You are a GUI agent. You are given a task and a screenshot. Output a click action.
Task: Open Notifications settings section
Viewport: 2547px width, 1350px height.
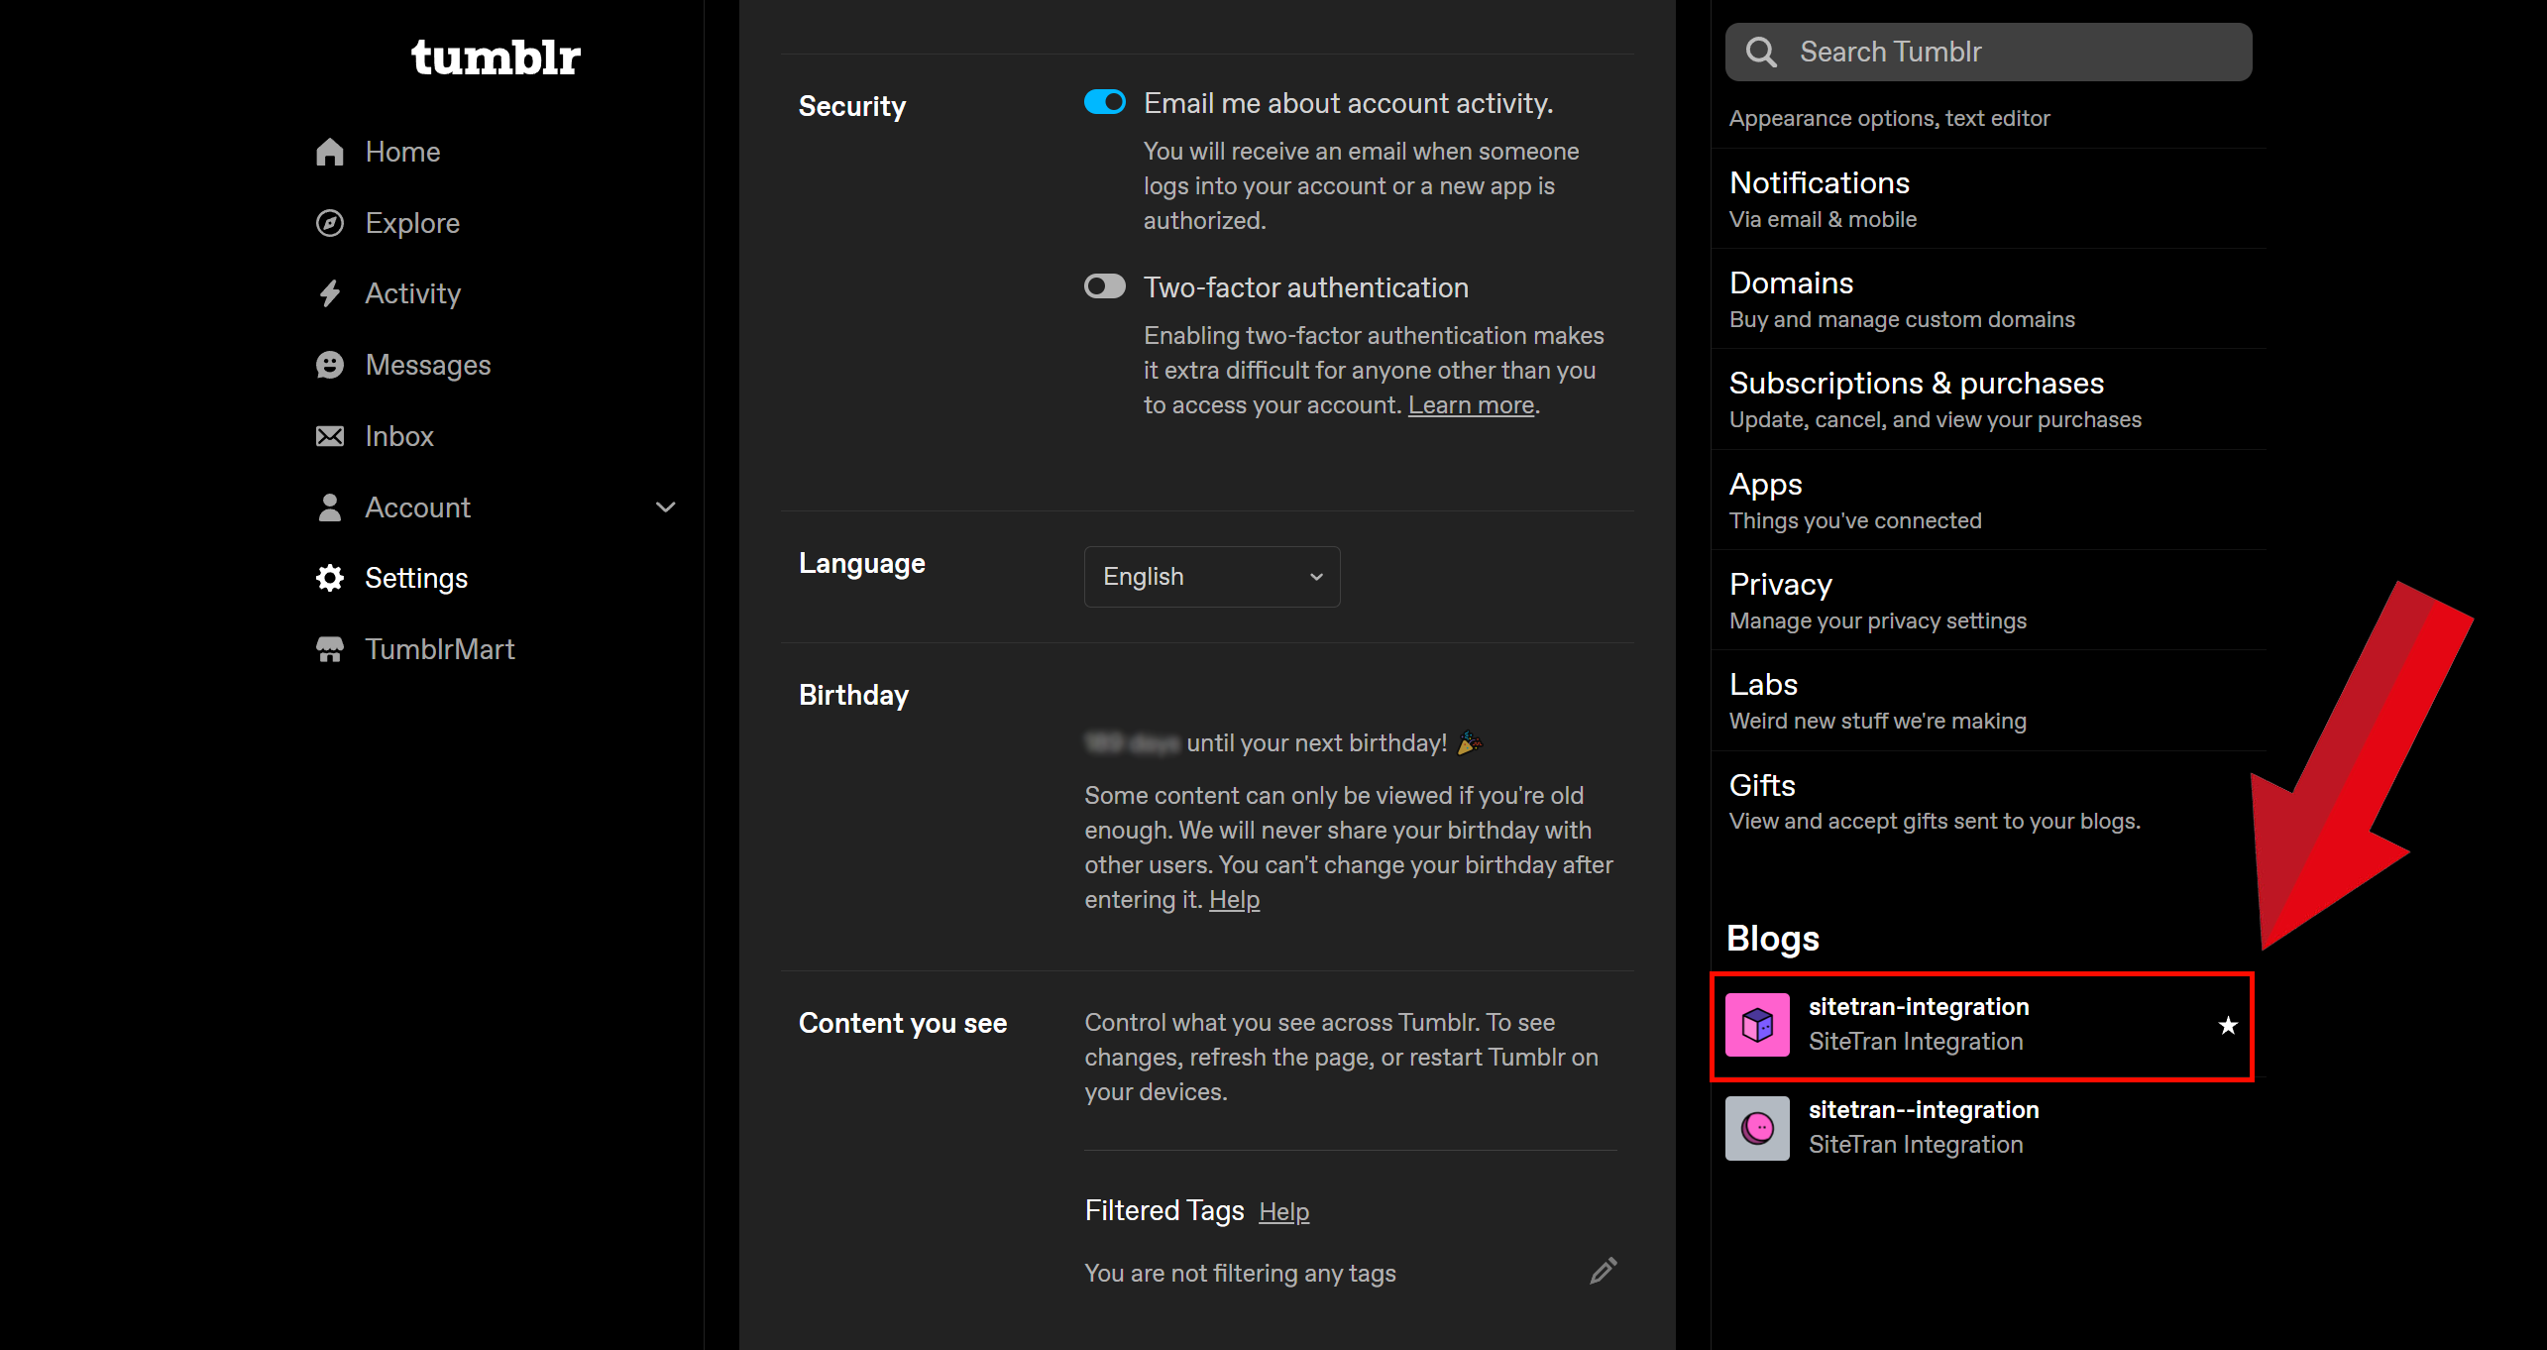click(x=1989, y=199)
